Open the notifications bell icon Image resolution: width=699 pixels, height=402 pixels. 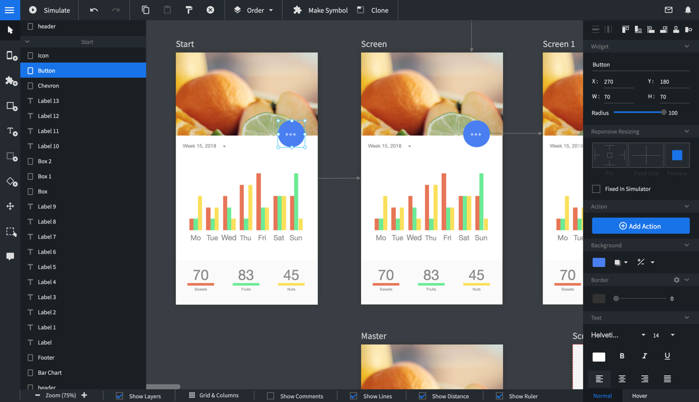pyautogui.click(x=688, y=10)
